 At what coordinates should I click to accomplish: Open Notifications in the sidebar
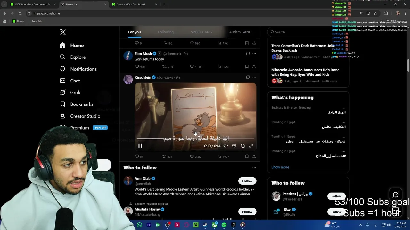(x=78, y=69)
